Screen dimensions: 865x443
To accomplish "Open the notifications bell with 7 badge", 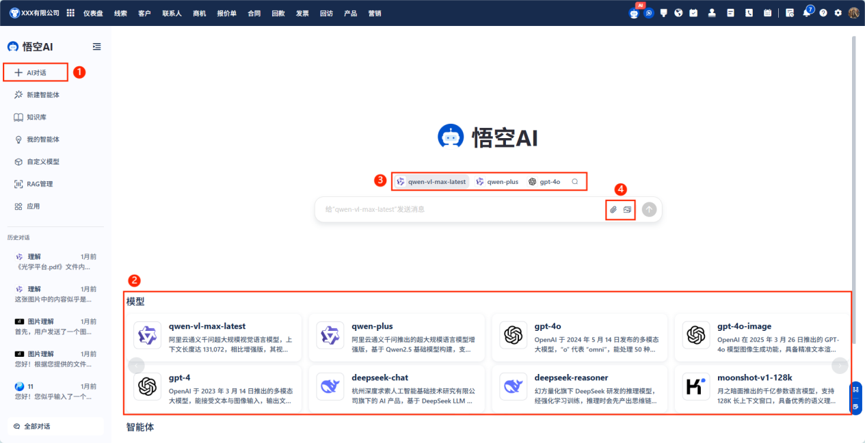I will (807, 12).
